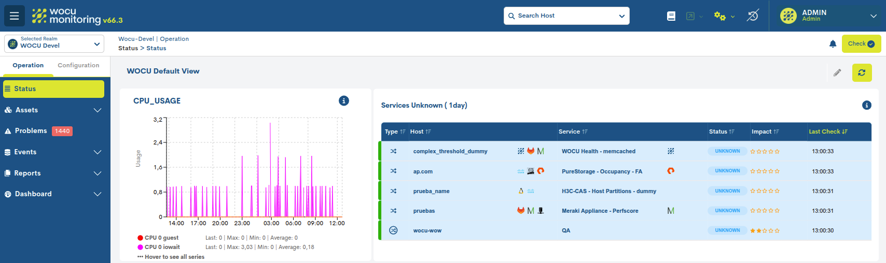The width and height of the screenshot is (886, 263).
Task: Toggle CPU 0 guest series in legend
Action: point(161,238)
